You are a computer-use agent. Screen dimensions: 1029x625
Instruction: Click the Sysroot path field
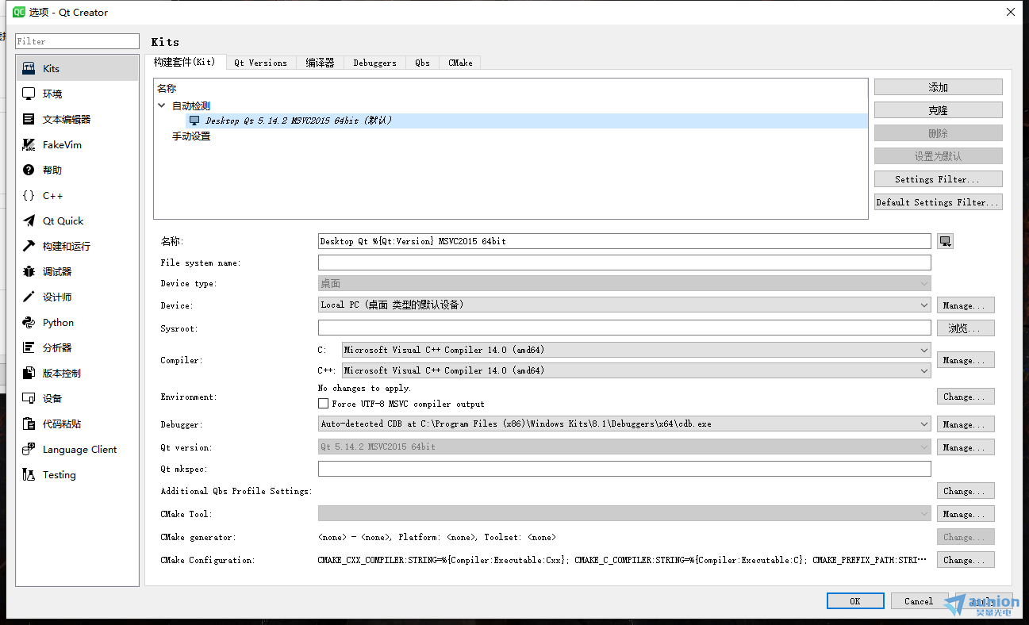[x=624, y=328]
